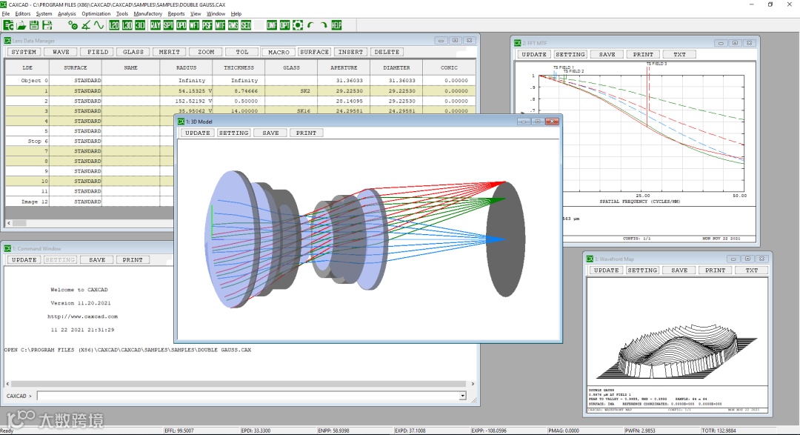800x435 pixels.
Task: Click Command Window horizontal scrollbar right arrow
Action: 473,383
